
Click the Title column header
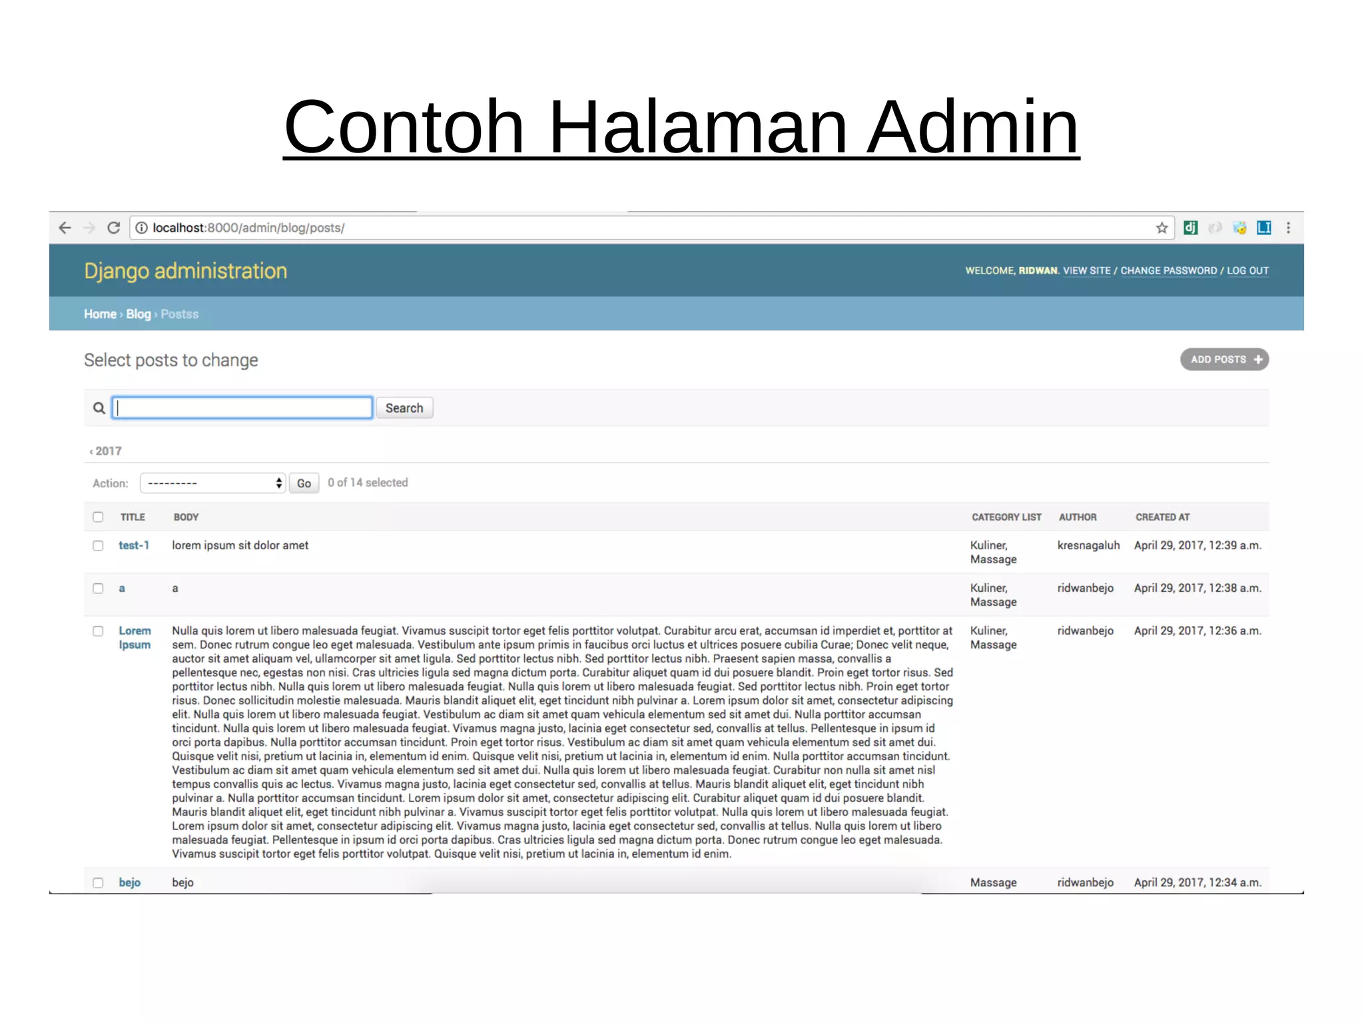pos(133,517)
